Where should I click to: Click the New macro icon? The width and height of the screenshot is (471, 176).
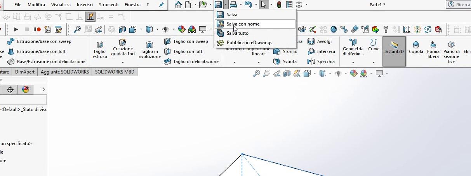click(48, 29)
